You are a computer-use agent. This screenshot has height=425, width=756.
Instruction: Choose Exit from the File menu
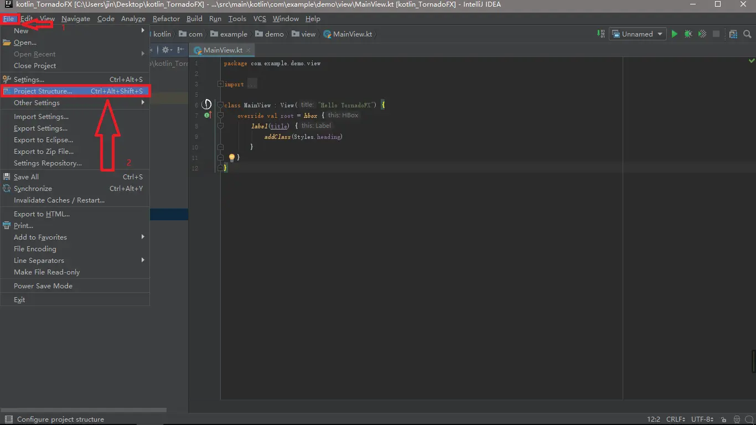coord(75,300)
